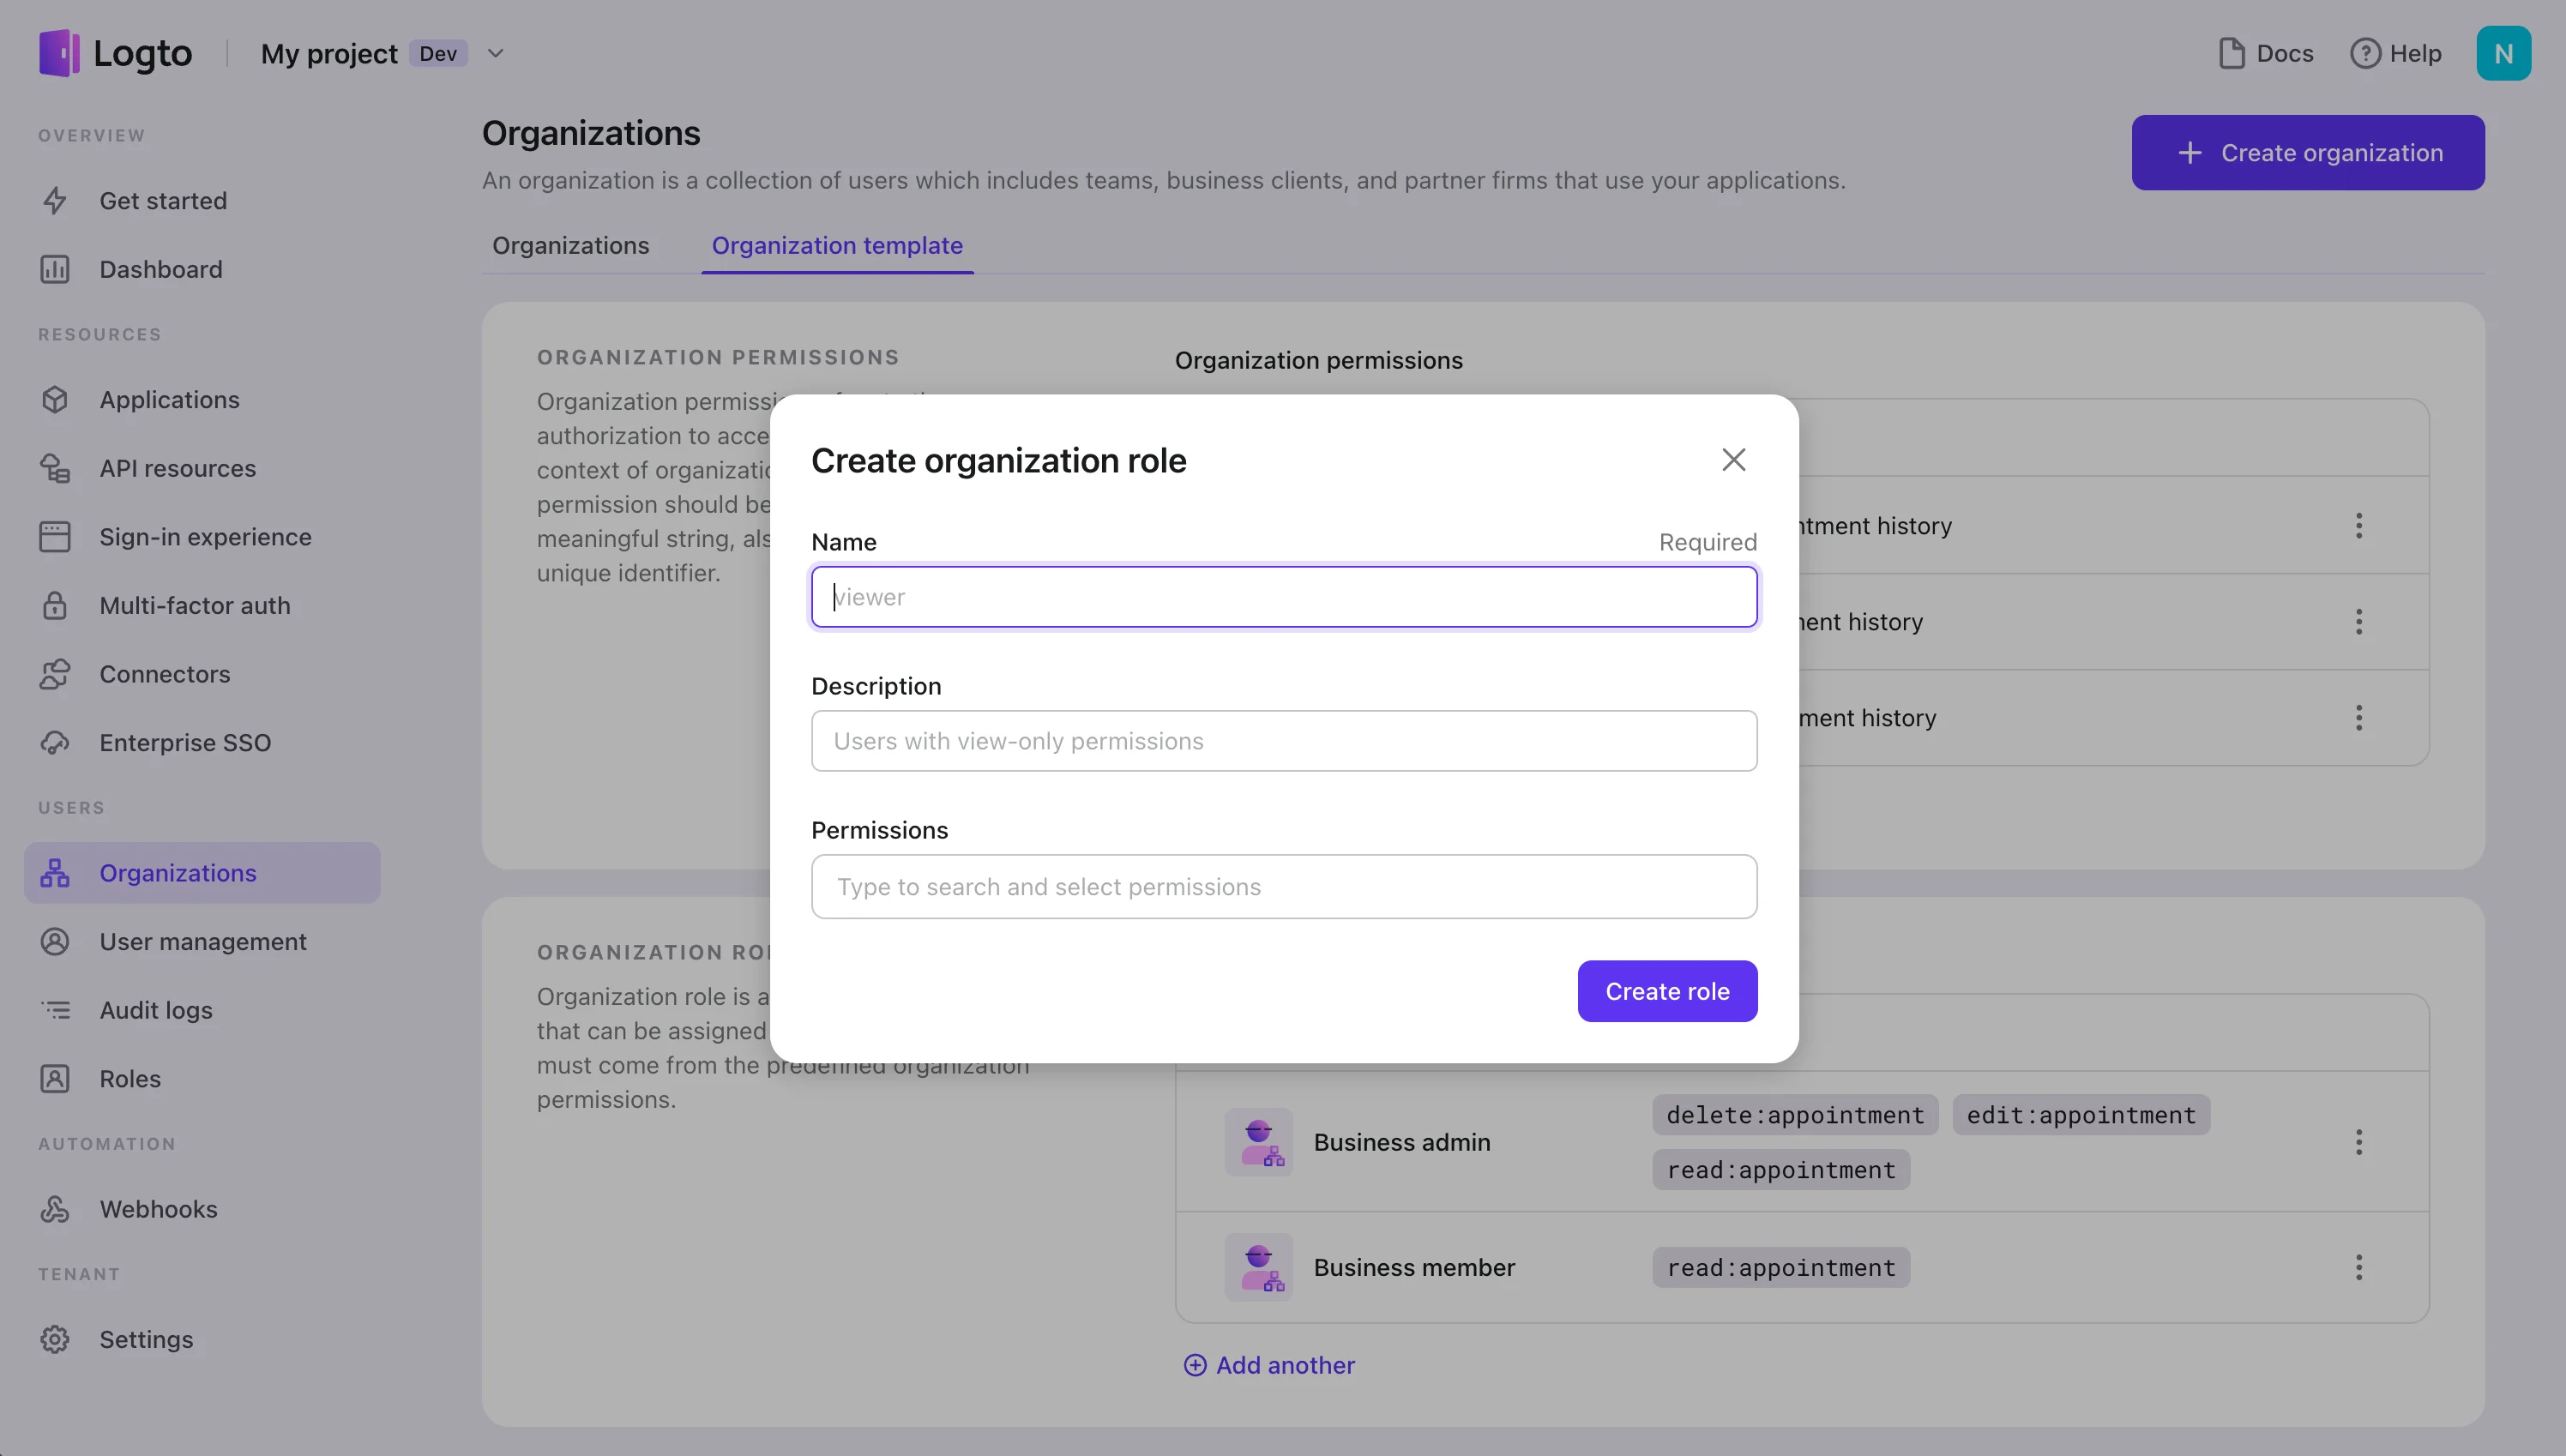
Task: Click the Description text field
Action: (1283, 741)
